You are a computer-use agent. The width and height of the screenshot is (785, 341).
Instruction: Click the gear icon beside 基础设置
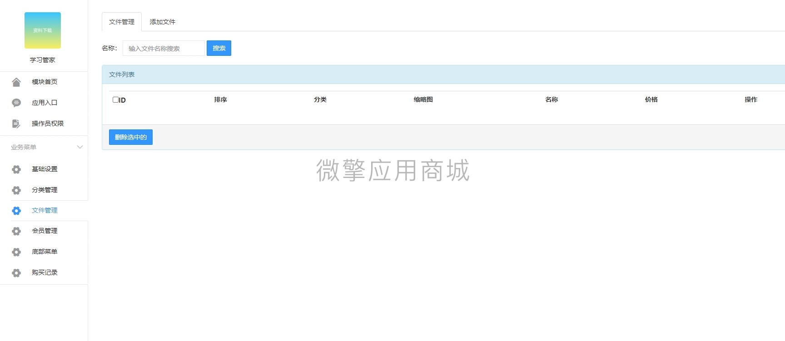click(x=16, y=169)
